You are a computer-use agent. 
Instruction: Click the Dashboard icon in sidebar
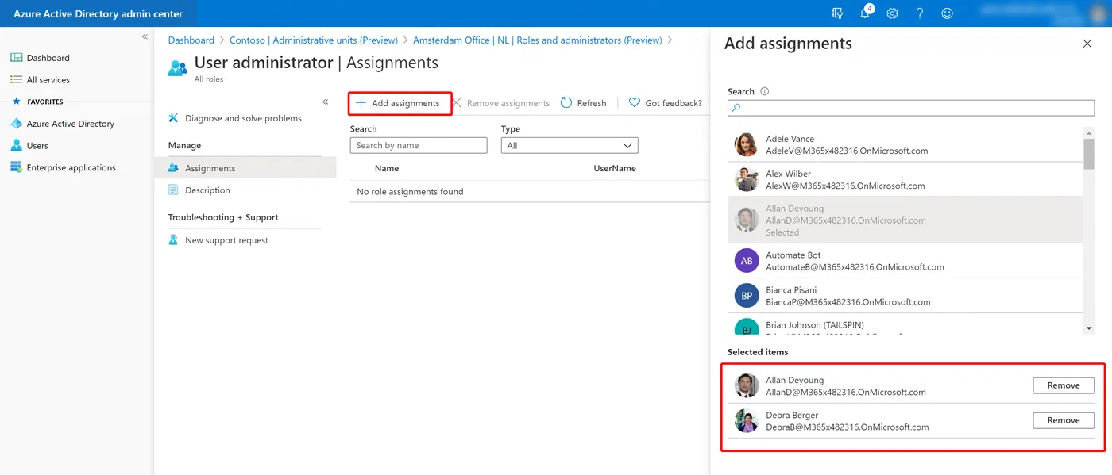pyautogui.click(x=16, y=58)
